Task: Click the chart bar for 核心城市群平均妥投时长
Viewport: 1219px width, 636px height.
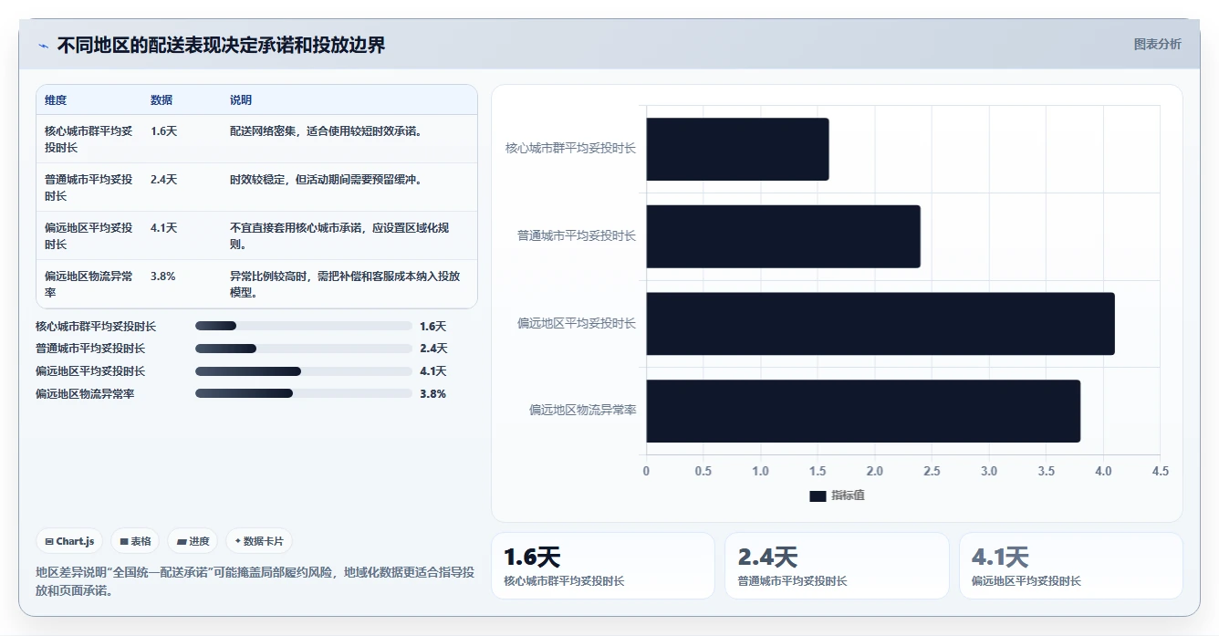Action: 737,149
